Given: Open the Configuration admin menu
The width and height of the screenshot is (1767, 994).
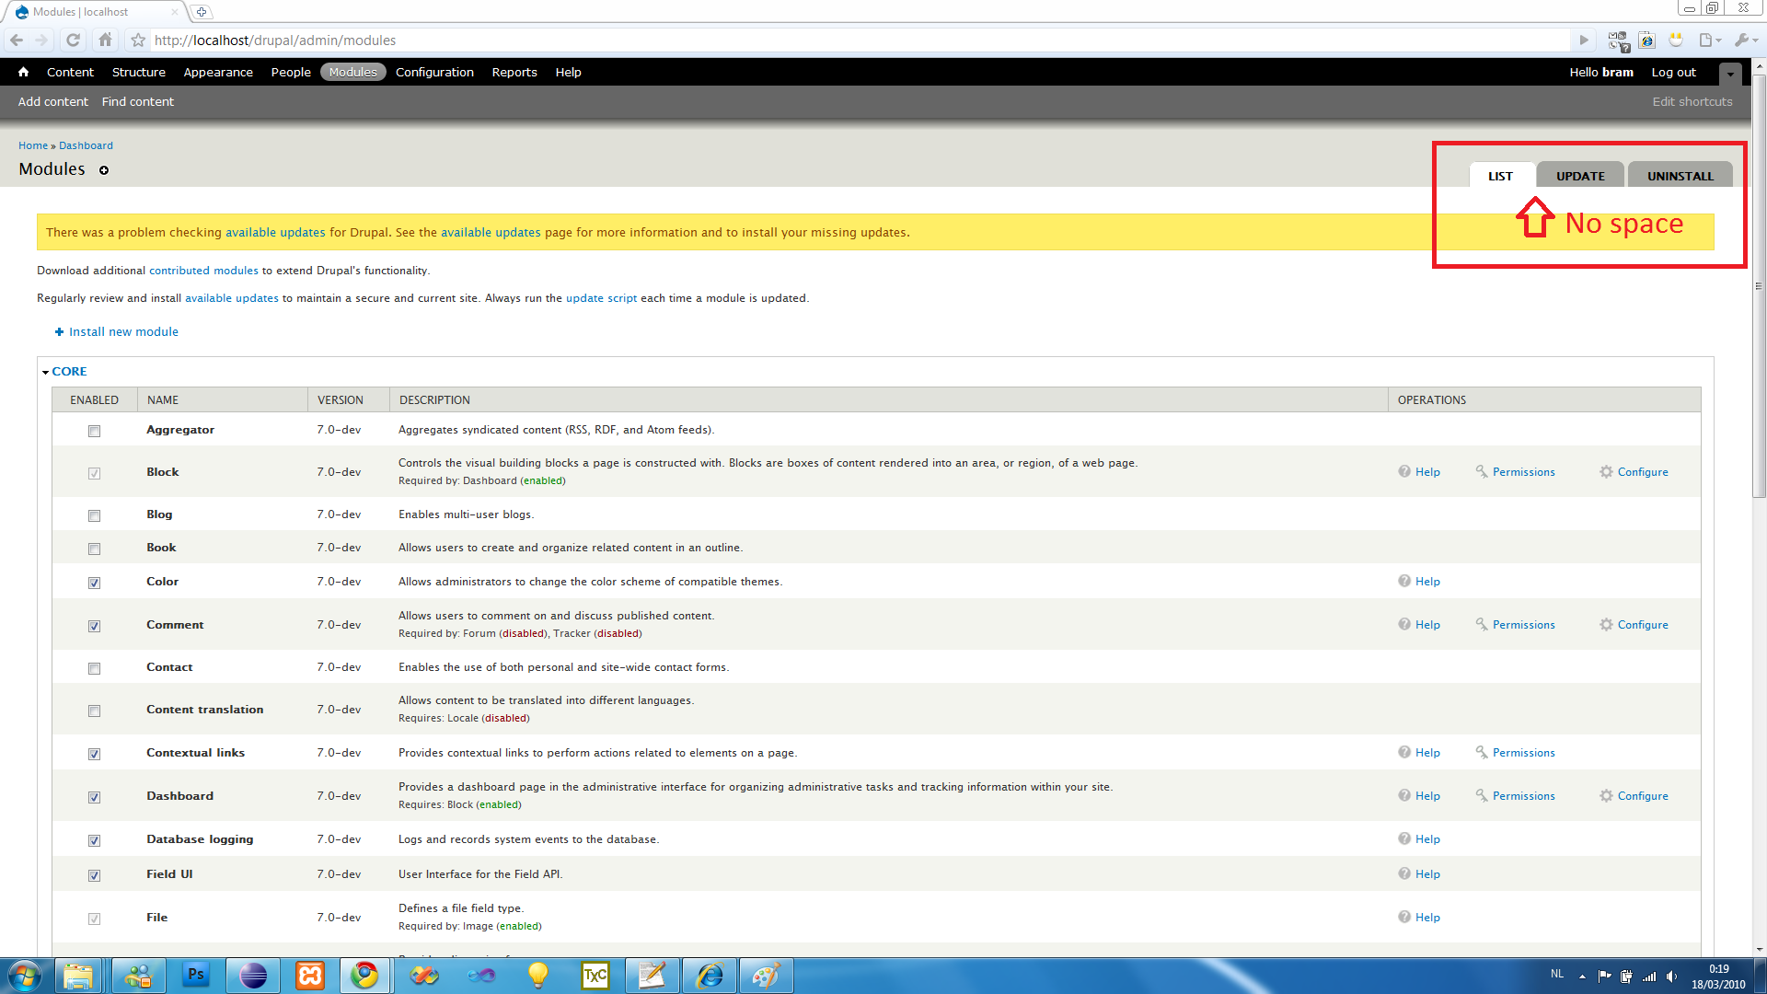Looking at the screenshot, I should [x=434, y=72].
